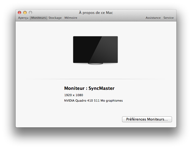The width and height of the screenshot is (192, 149).
Task: Click the NVIDIA Quadro 410 graphics text
Action: (x=94, y=101)
